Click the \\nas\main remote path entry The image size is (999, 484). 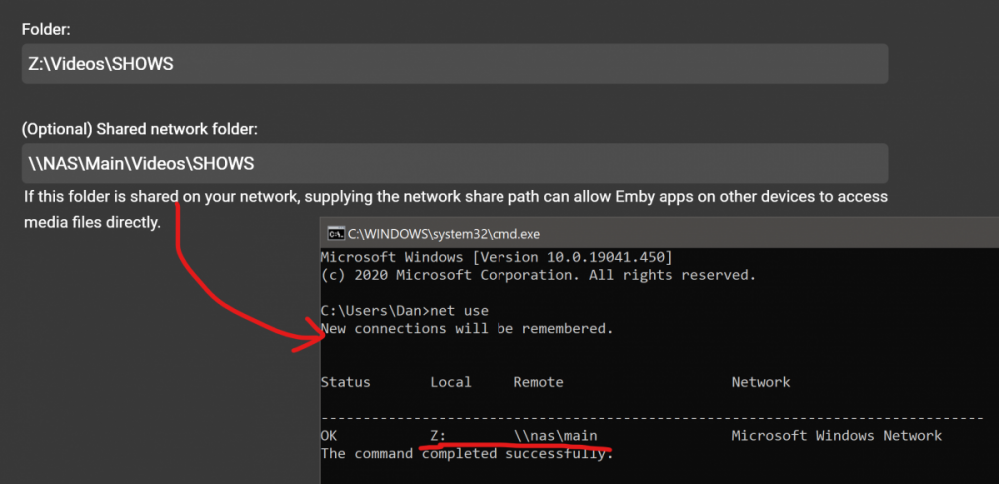556,436
